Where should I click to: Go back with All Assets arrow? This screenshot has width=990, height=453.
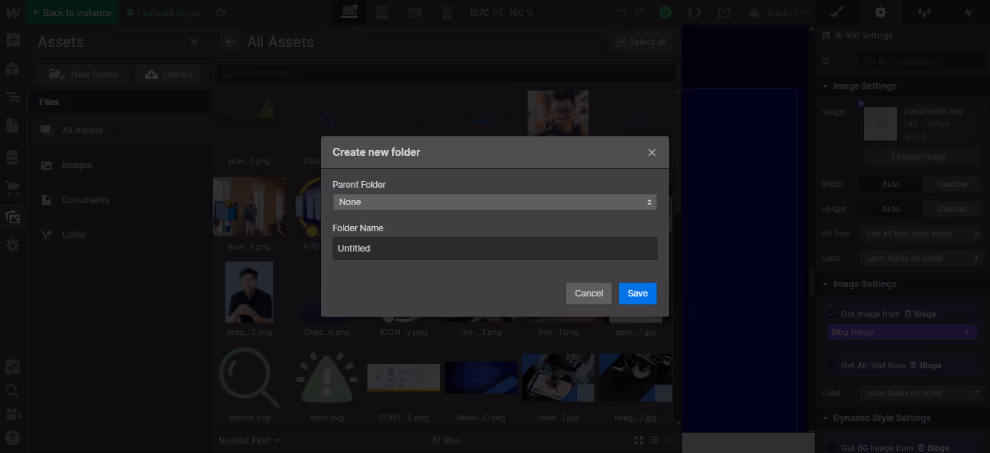coord(230,42)
